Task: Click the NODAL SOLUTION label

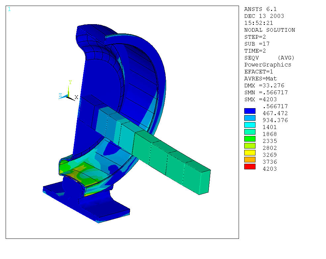Action: click(x=269, y=30)
